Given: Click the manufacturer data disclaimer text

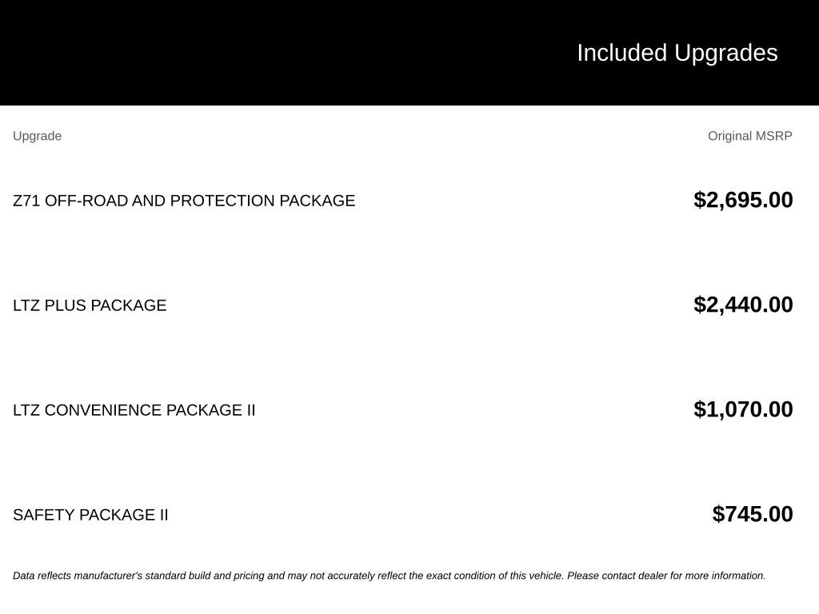Looking at the screenshot, I should (390, 576).
